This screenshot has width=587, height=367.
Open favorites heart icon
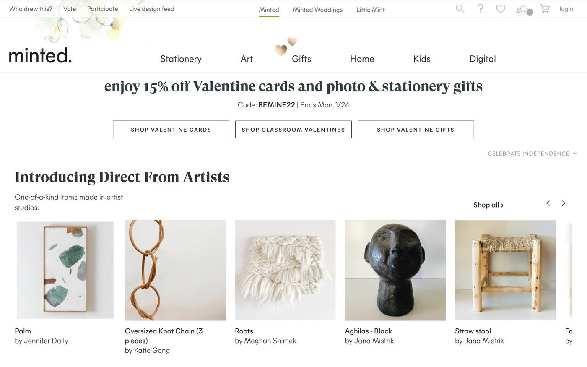coord(501,9)
